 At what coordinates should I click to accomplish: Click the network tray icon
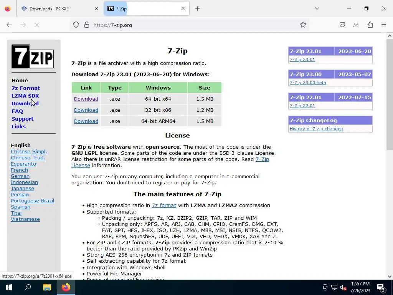coord(334,287)
